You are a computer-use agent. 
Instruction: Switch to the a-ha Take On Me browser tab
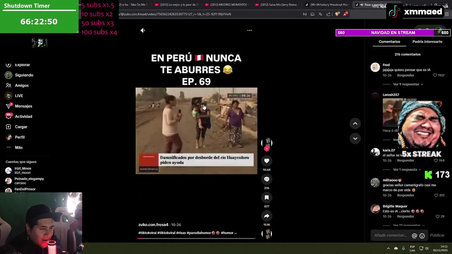click(133, 5)
